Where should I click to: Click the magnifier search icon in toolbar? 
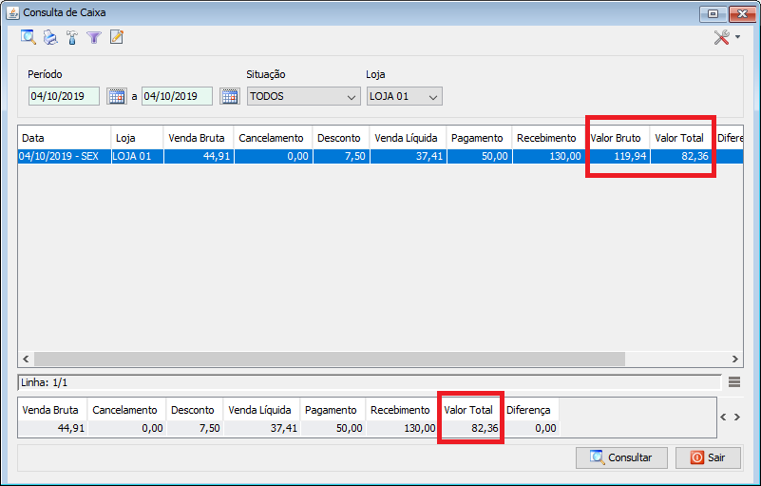pos(29,37)
